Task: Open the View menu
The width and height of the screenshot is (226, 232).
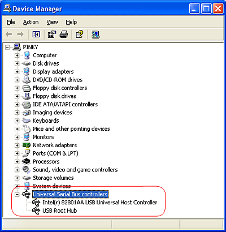Action: click(x=52, y=22)
